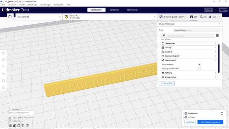Enable Z-Sprung beim Einziehen checkbox
Image resolution: width=229 pixels, height=129 pixels.
coord(199,68)
